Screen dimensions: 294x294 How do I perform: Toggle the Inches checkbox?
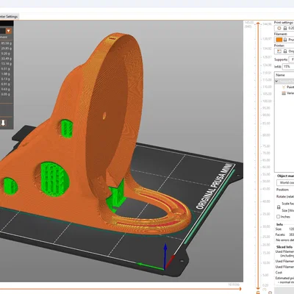click(278, 217)
